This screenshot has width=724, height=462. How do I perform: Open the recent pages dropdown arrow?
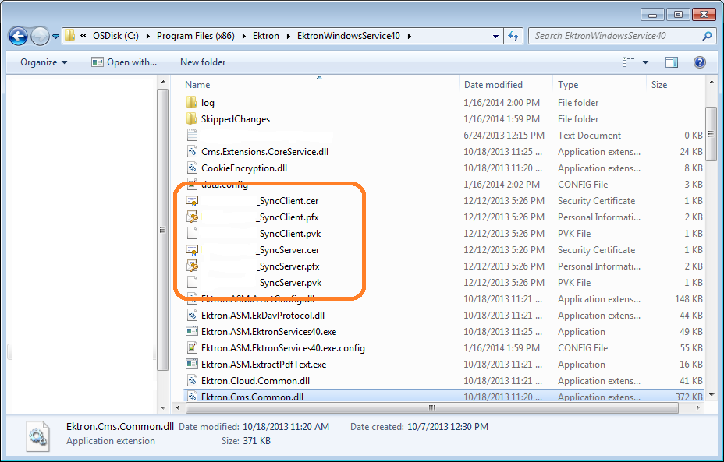pyautogui.click(x=55, y=36)
